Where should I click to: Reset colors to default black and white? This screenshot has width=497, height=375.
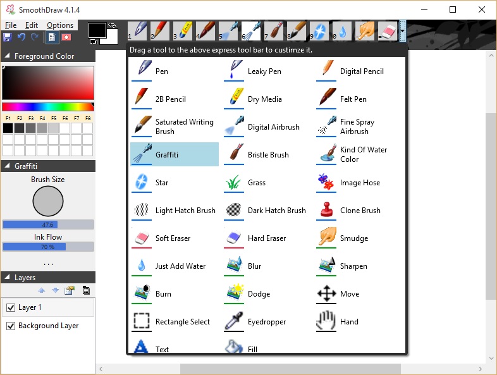[93, 42]
